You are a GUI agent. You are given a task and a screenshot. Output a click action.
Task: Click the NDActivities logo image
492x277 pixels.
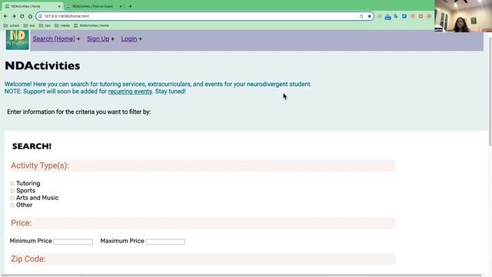[x=17, y=40]
